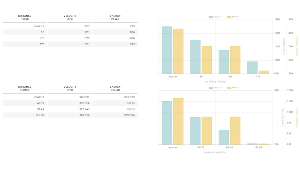
Task: Click the 175 yards energy bar
Action: pyautogui.click(x=264, y=72)
